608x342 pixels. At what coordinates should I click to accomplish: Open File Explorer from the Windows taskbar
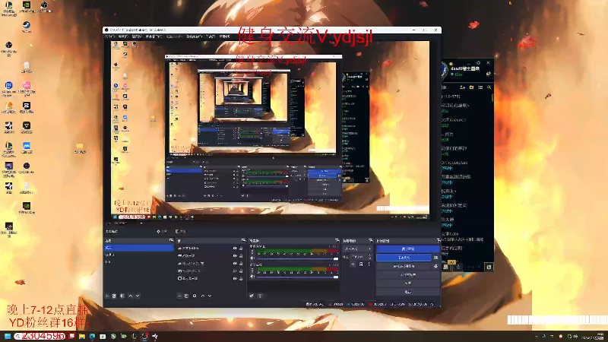(82, 337)
